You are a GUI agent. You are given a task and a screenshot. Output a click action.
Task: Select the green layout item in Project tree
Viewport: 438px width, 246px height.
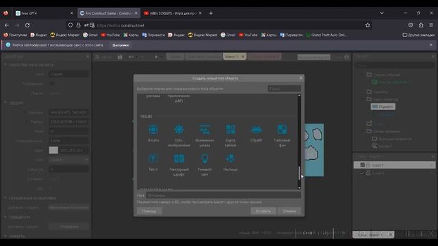pos(391,82)
